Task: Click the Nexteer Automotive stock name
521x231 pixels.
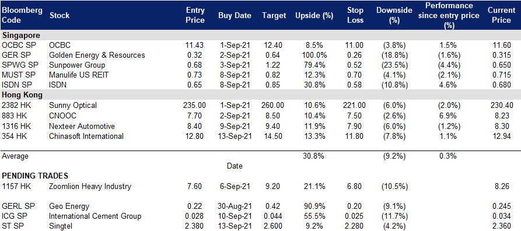Action: (x=82, y=126)
